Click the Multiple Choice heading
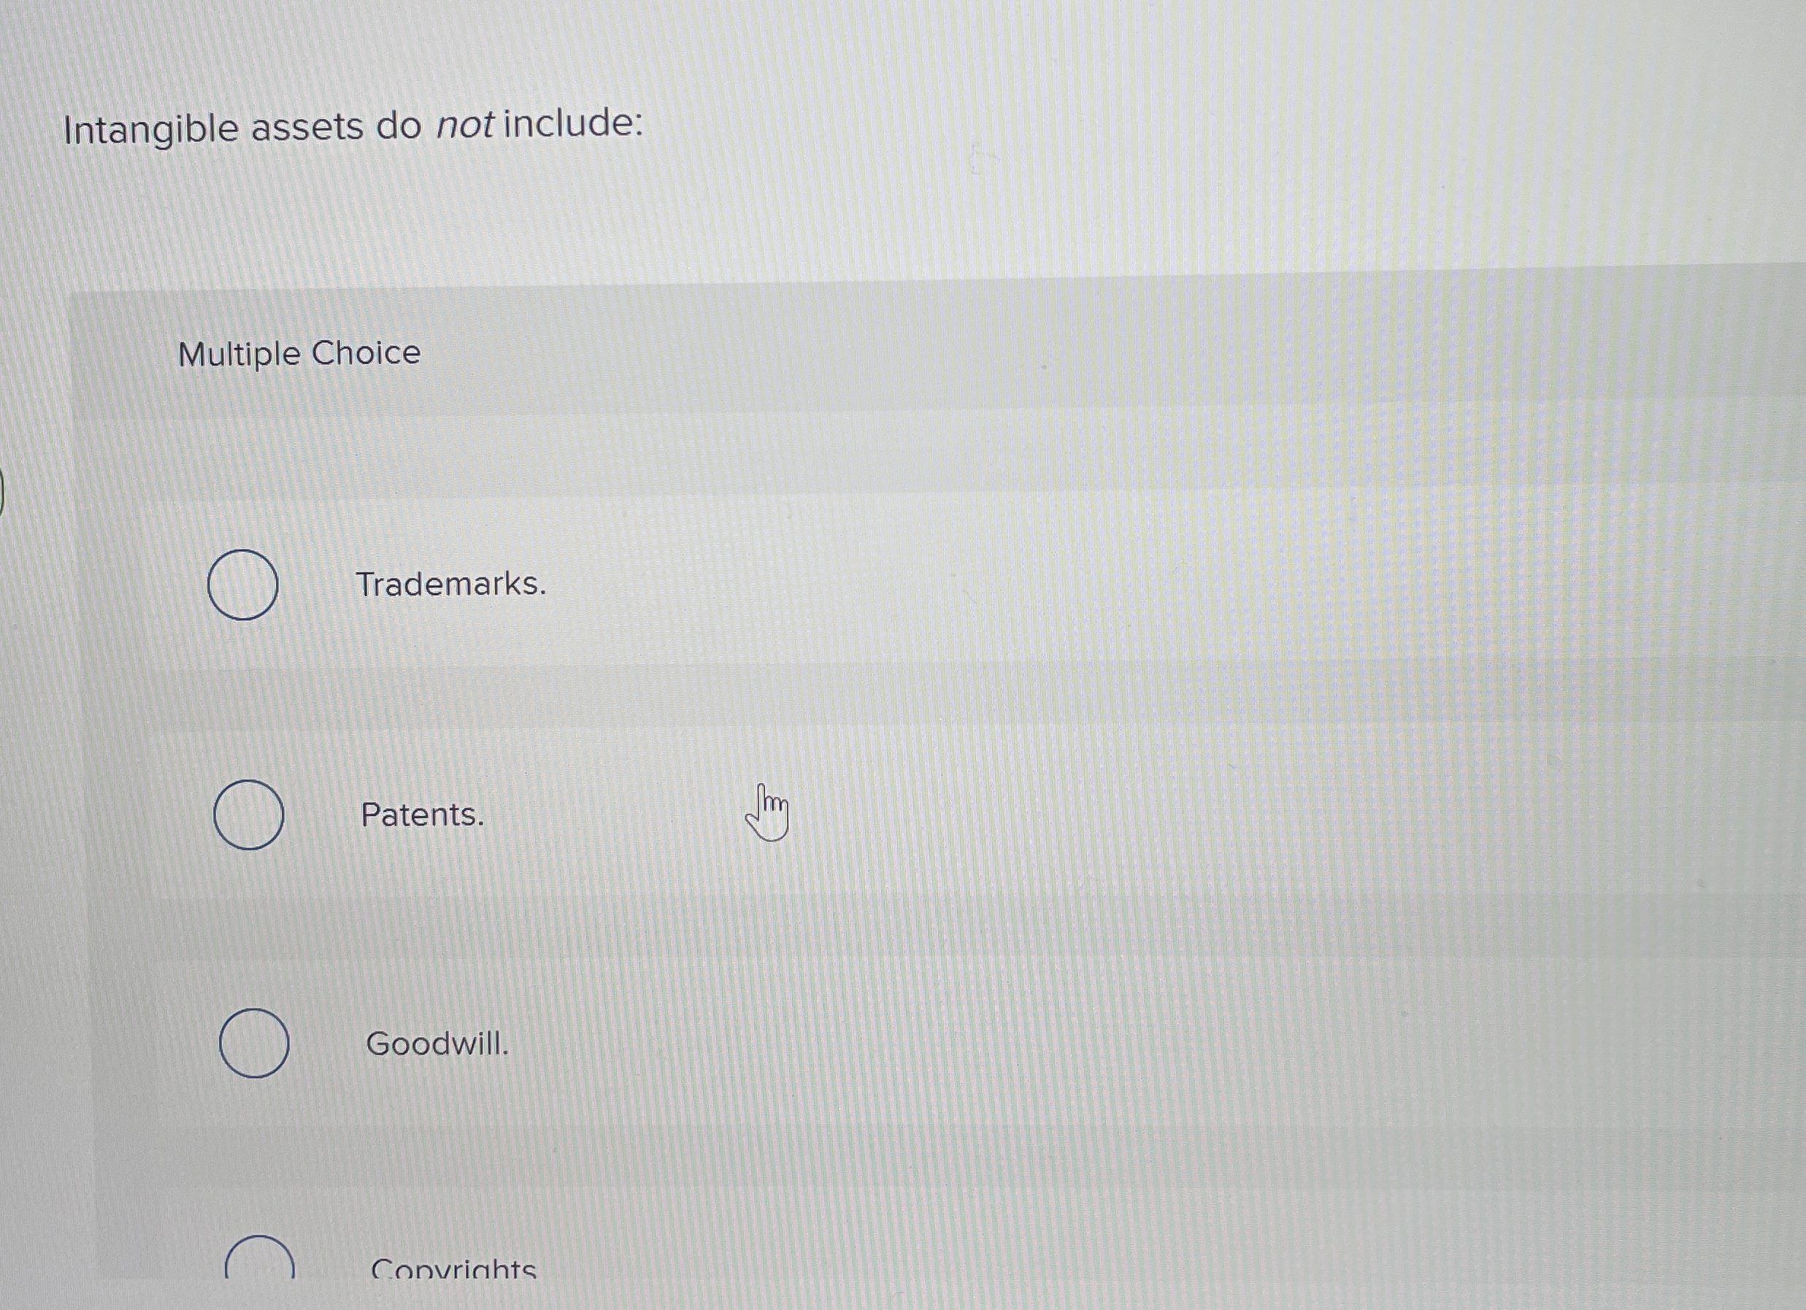This screenshot has height=1310, width=1806. [x=299, y=352]
